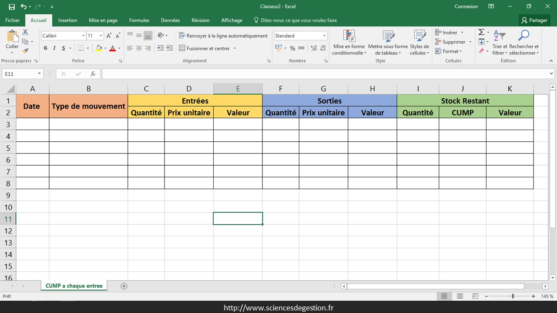Click the insert function fx icon
The image size is (557, 313).
[93, 74]
